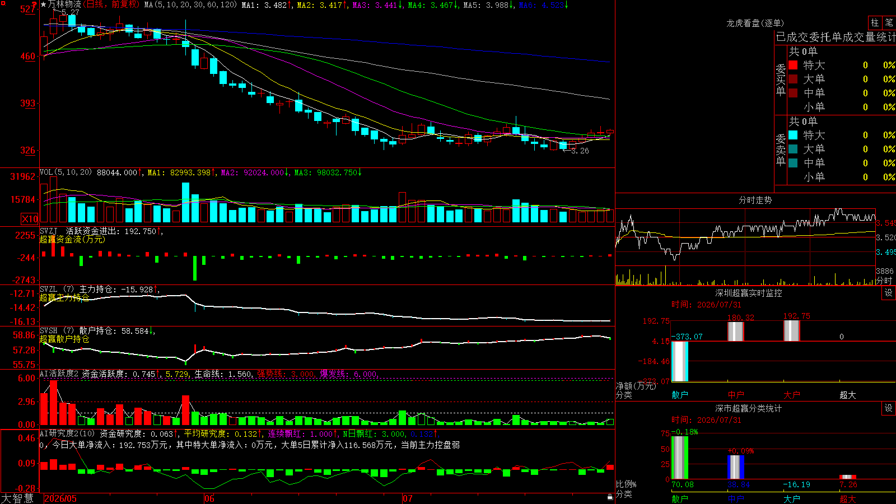Click the 时间: 2026/07/31 label in 深圳超赢实时监控
Viewport: 896px width, 504px height.
(706, 305)
